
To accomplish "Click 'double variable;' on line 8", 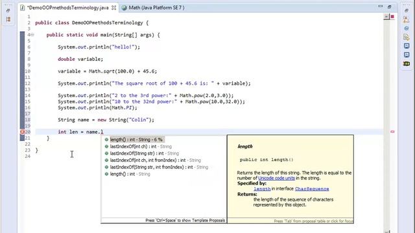I will 80,59.
